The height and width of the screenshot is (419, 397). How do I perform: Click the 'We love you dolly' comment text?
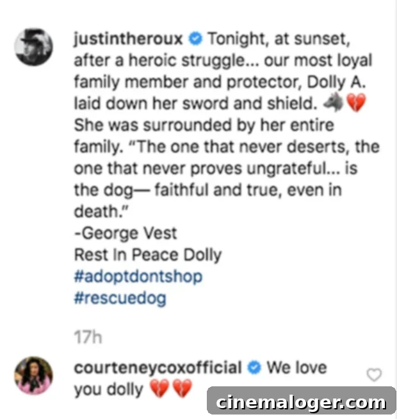tap(200, 379)
